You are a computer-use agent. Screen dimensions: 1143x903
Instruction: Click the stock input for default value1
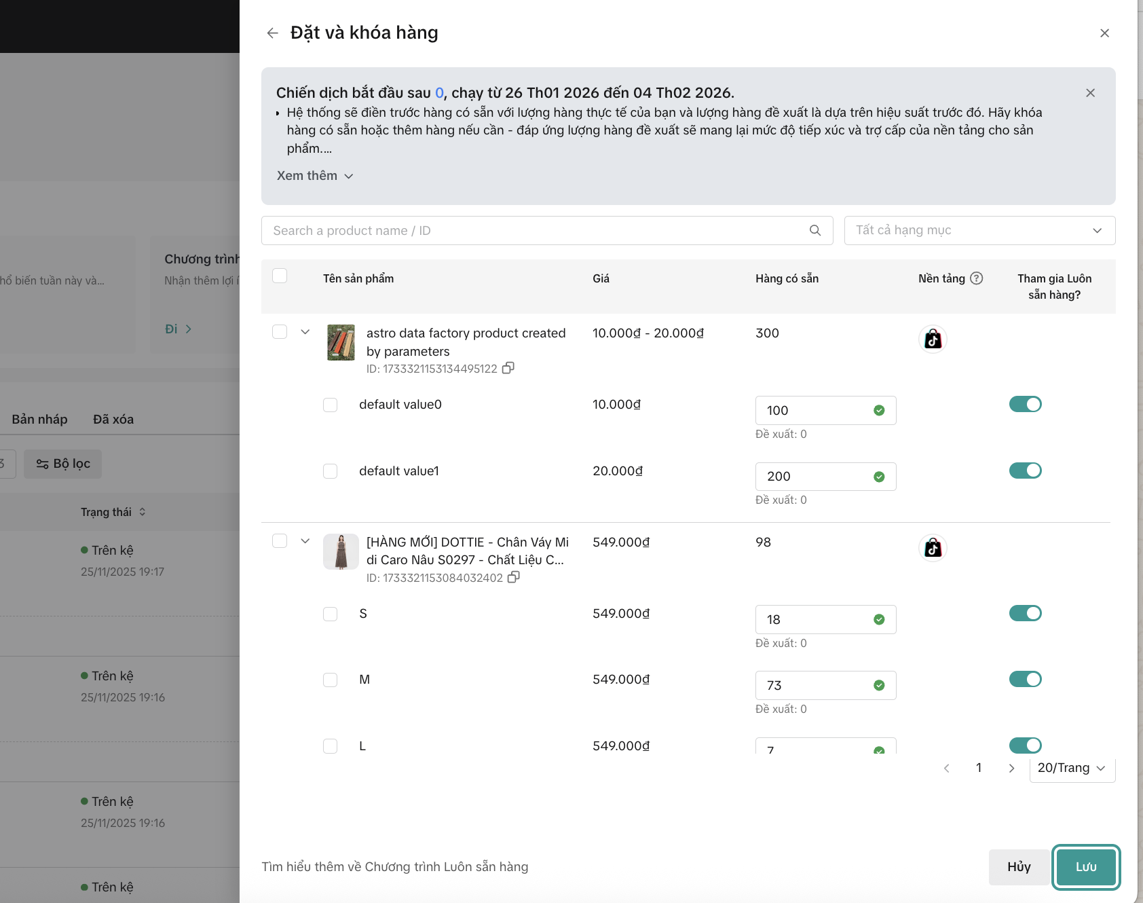pyautogui.click(x=814, y=477)
